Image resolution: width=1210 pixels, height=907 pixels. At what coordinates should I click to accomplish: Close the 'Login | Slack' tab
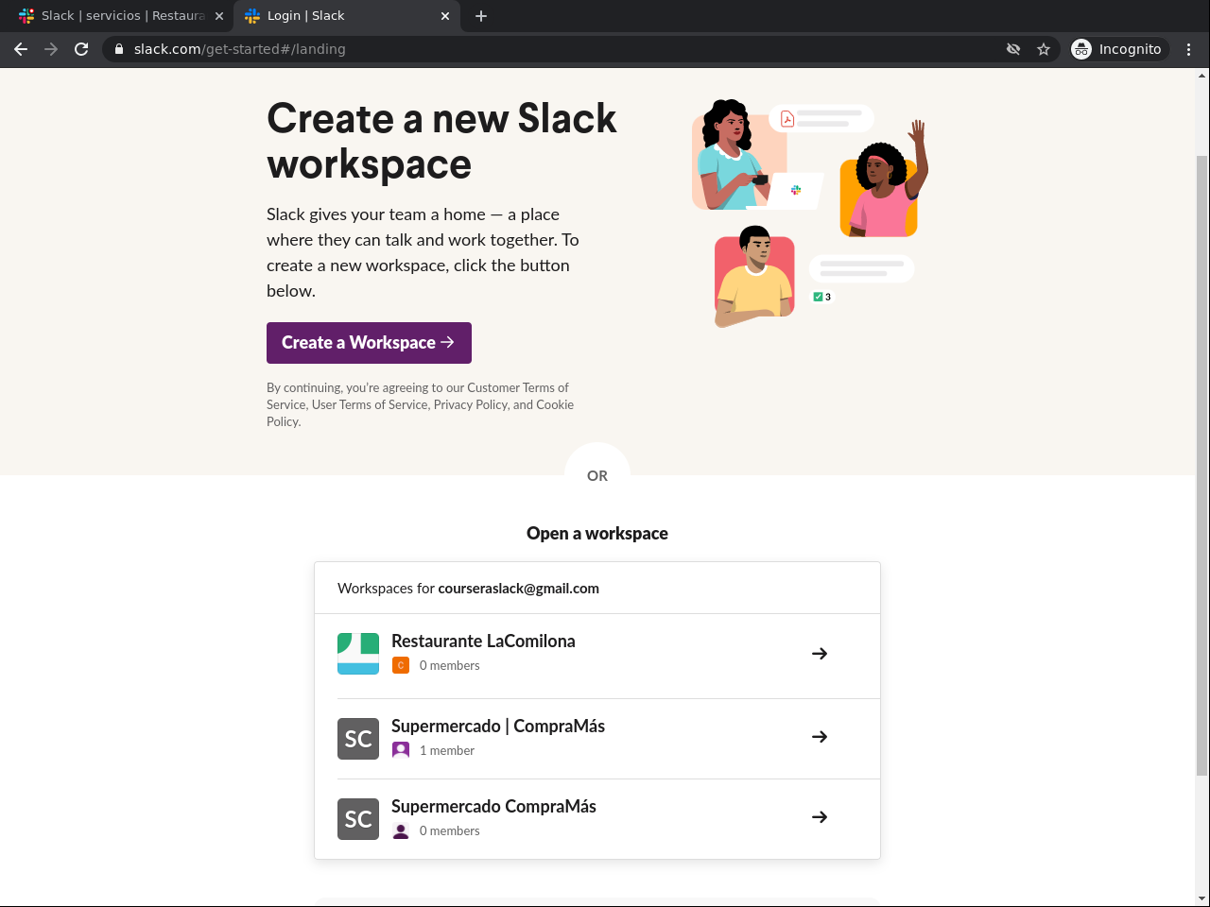point(445,16)
